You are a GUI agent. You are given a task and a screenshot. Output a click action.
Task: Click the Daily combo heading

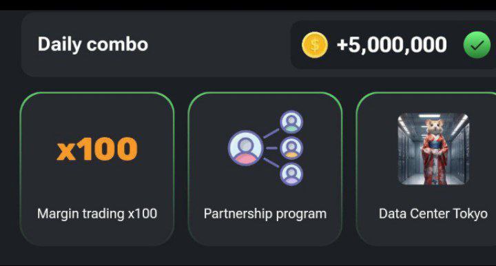[93, 44]
